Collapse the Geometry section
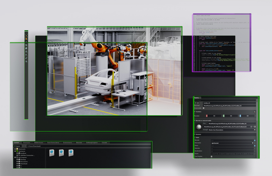Image resolution: width=272 pixels, height=176 pixels. [x=198, y=134]
